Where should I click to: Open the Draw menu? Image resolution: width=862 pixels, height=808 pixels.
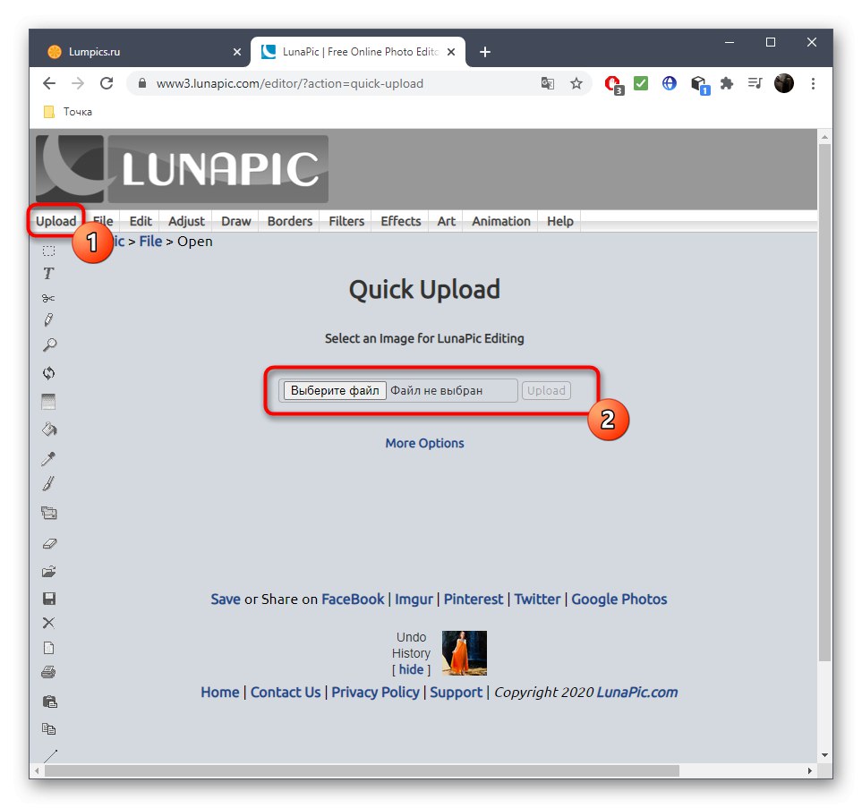(235, 221)
